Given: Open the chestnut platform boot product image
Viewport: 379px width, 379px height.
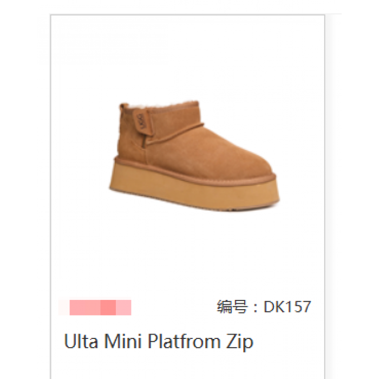Looking at the screenshot, I should pyautogui.click(x=194, y=156).
